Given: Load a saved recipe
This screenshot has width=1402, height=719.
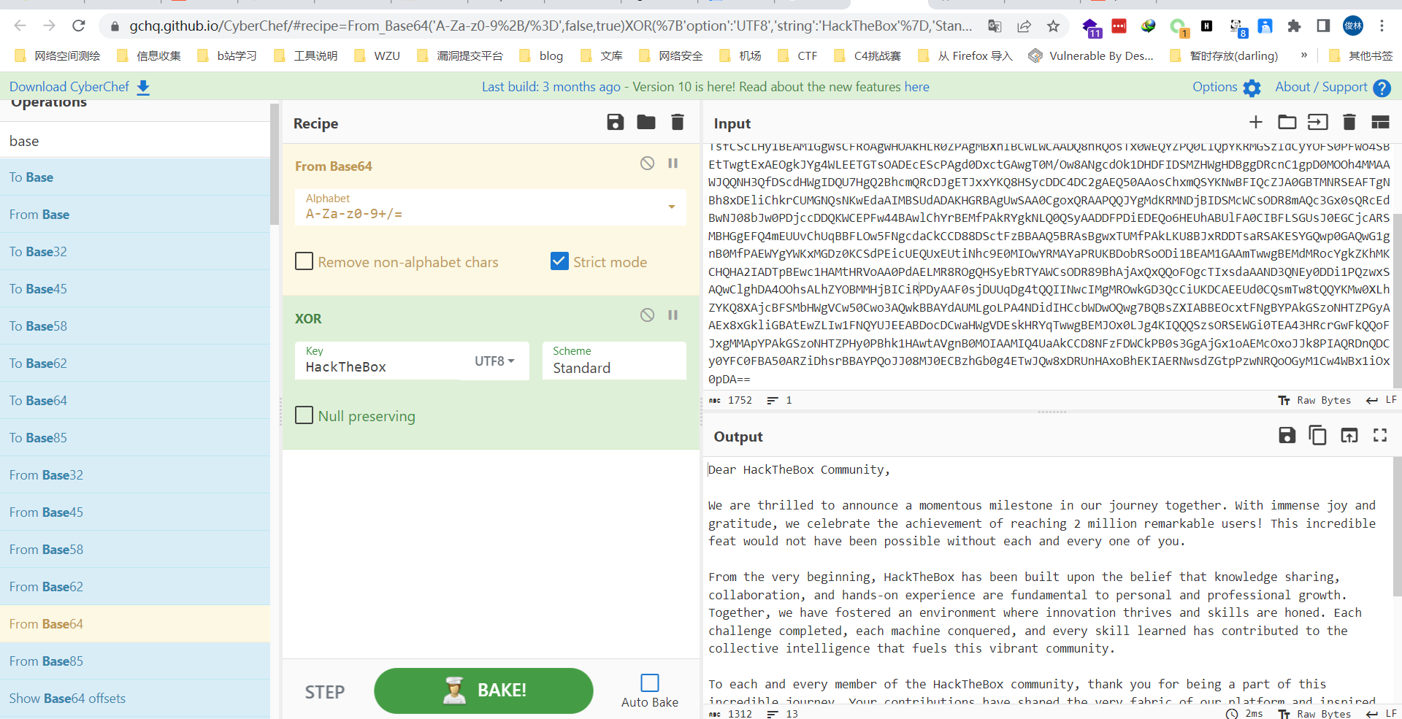Looking at the screenshot, I should point(646,123).
